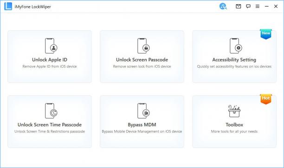Click the Hot ribbon badge
This screenshot has height=168, width=284.
pyautogui.click(x=266, y=99)
